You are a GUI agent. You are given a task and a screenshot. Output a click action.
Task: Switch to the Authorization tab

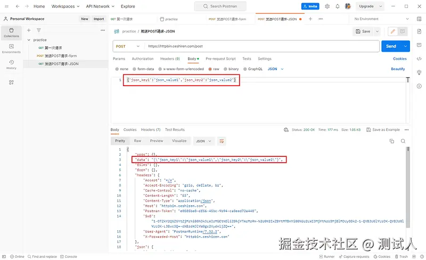143,58
